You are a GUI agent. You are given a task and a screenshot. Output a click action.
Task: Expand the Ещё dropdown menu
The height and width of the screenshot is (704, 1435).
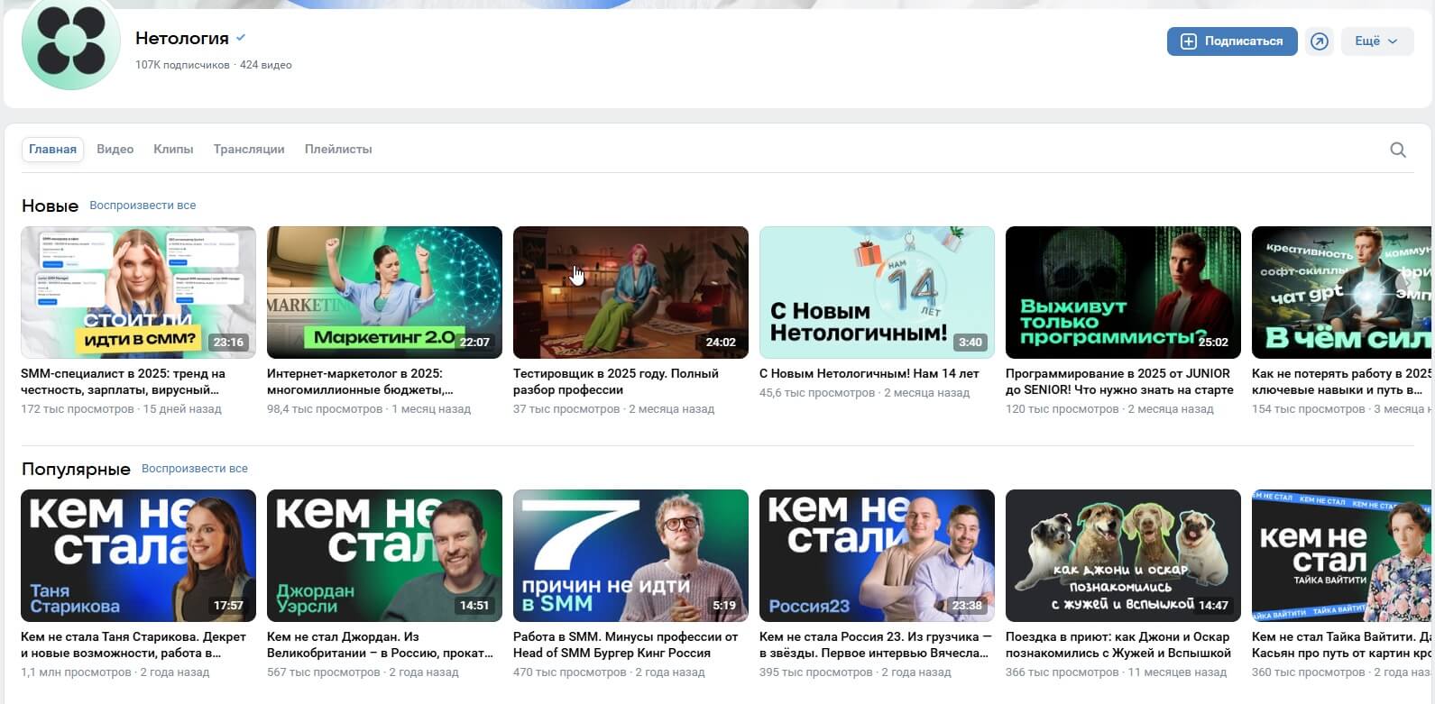1377,41
